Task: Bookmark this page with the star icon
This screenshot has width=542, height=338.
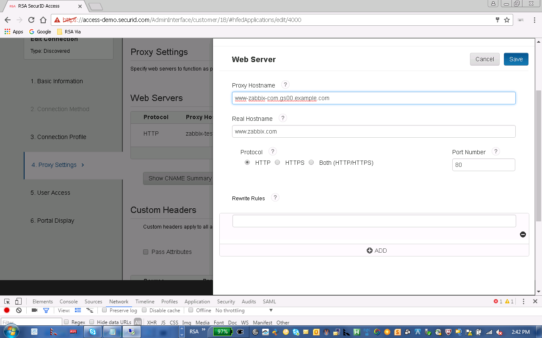Action: (x=507, y=20)
